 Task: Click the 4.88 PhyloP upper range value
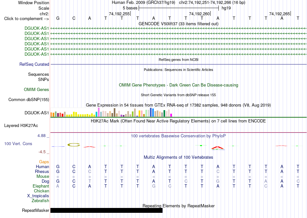coord(41,136)
